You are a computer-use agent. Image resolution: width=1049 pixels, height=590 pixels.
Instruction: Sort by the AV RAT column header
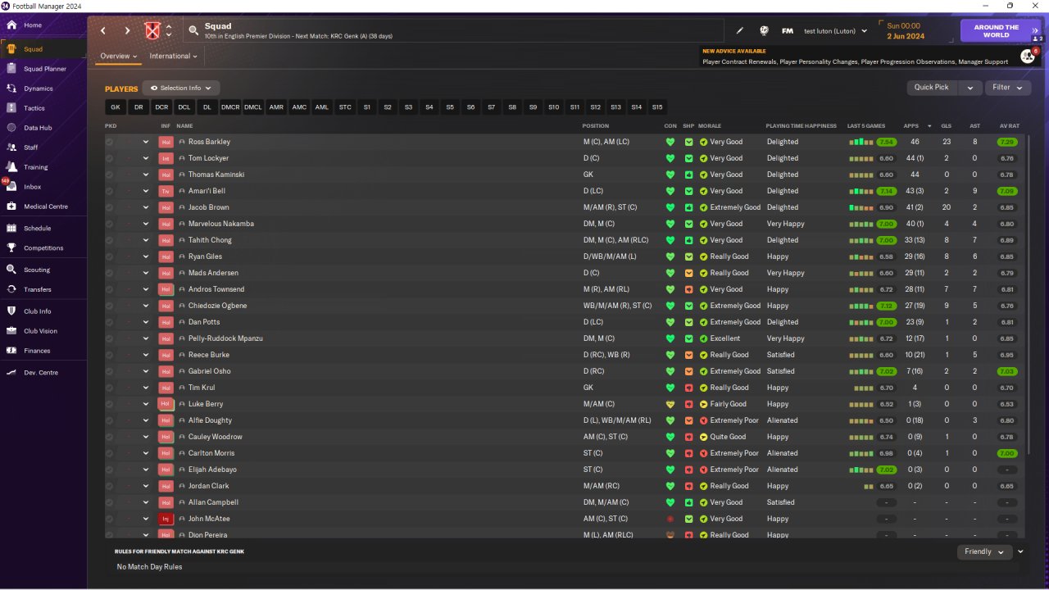1009,126
